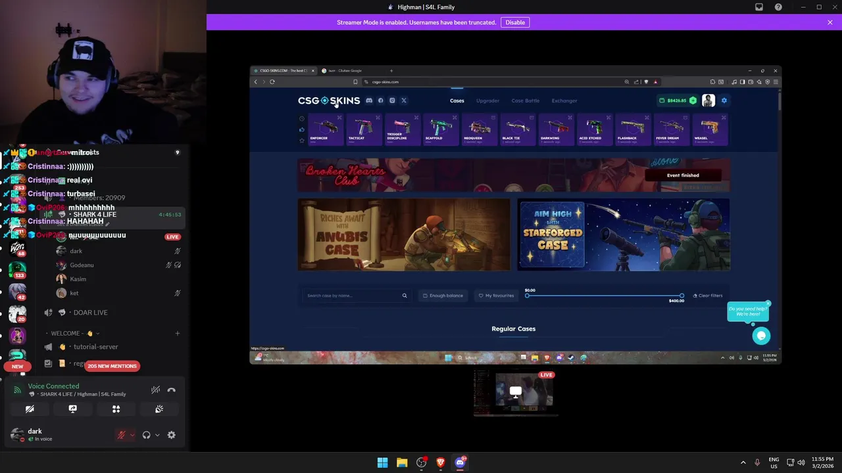Open Discord help icon in title bar
842x473 pixels.
778,7
